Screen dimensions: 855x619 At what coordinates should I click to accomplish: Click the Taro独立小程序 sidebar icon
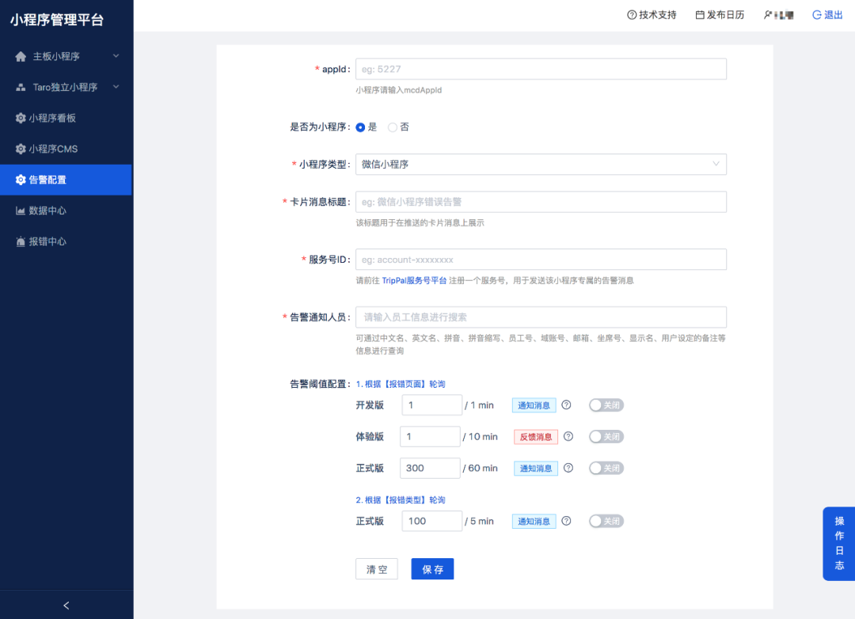[x=21, y=87]
